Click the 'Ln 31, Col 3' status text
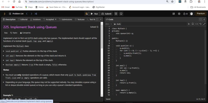Image resolution: width=208 pixels, height=103 pixels. [x=200, y=99]
